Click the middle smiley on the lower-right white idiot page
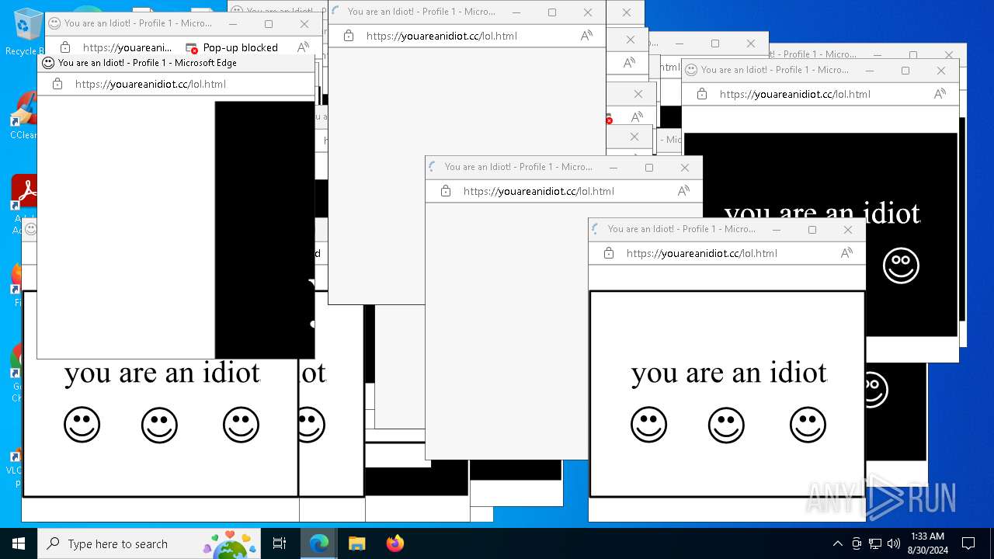Screen dimensions: 994x559 tap(726, 425)
